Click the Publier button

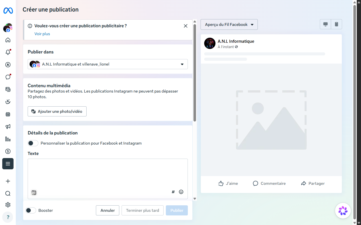click(x=177, y=210)
